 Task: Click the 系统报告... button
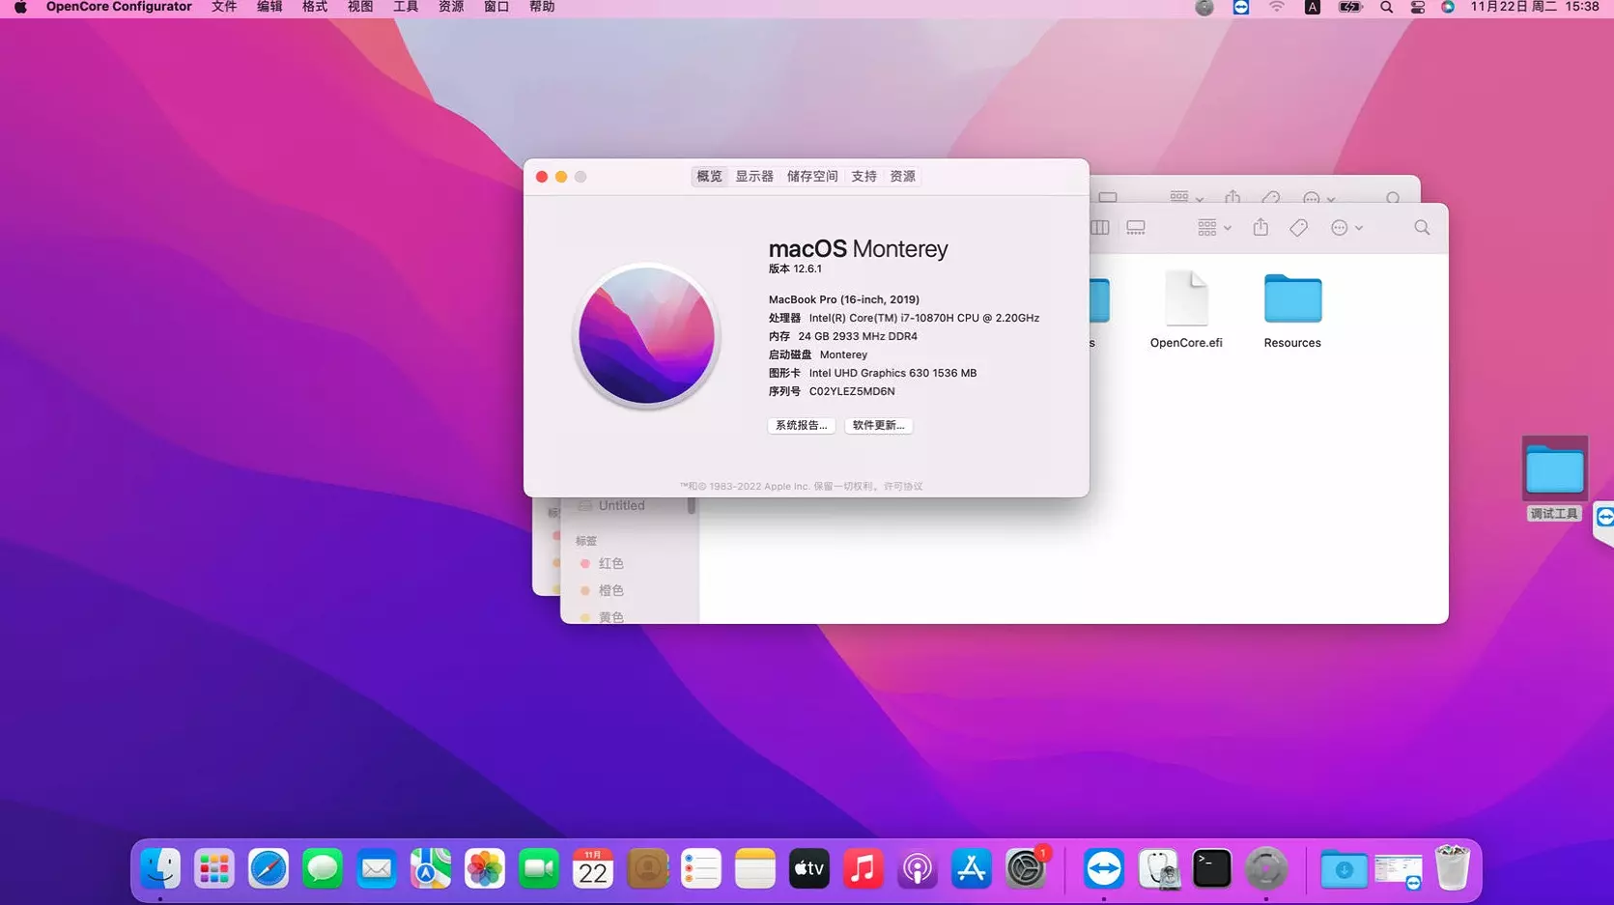coord(801,425)
